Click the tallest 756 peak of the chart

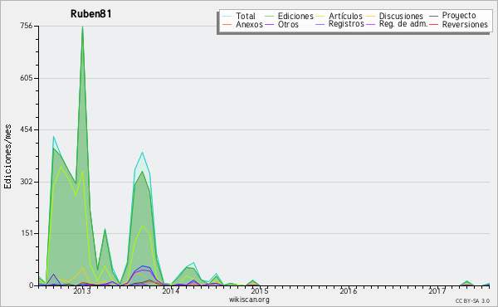(82, 27)
